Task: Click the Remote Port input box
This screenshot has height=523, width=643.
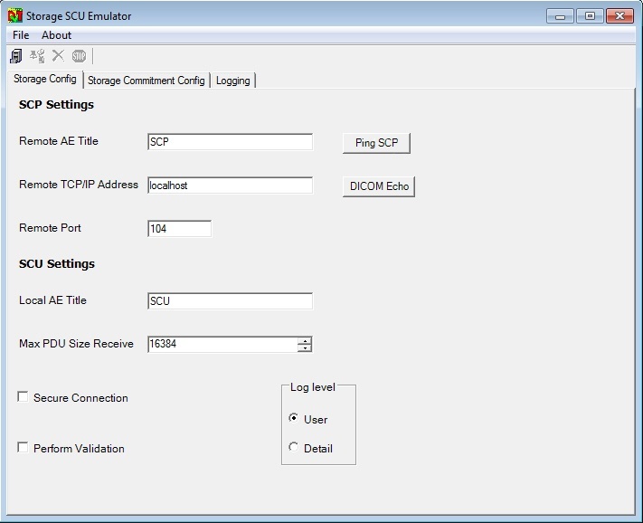Action: 179,229
